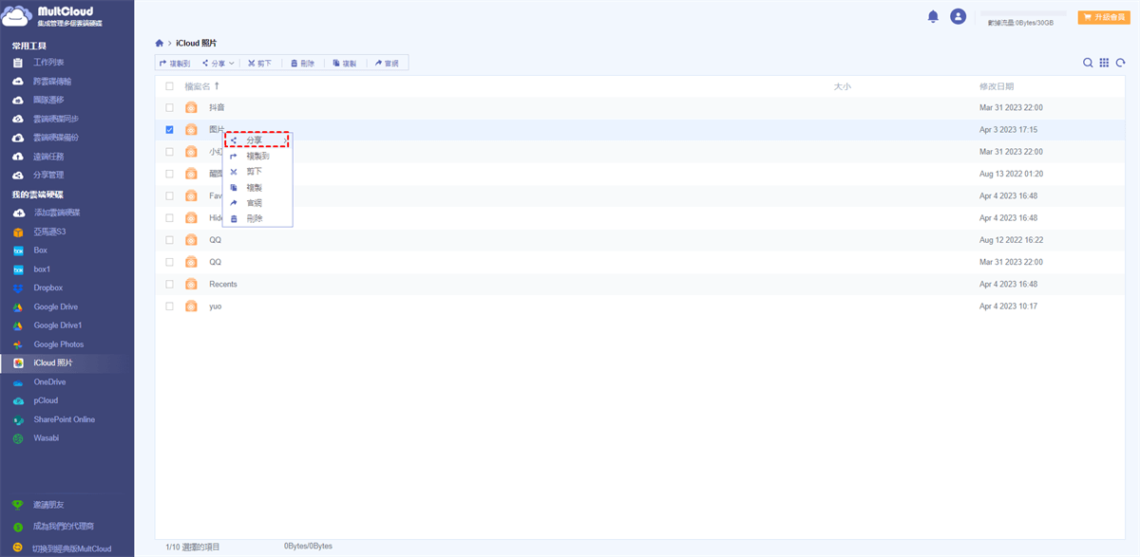Viewport: 1140px width, 557px height.
Task: Check the box for the 16:48 Apr 4 Hid… row
Action: [x=170, y=218]
